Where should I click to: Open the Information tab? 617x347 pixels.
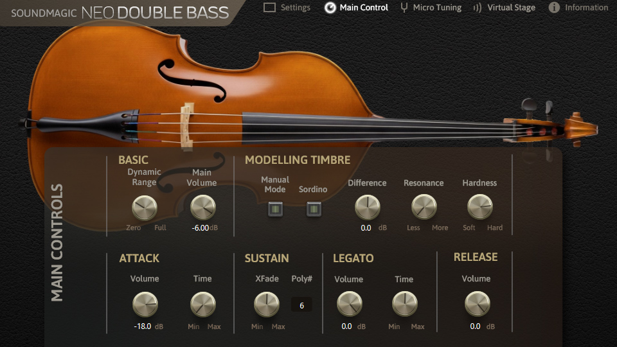click(x=578, y=8)
